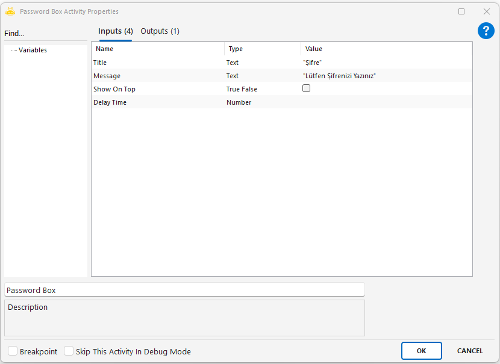Click inside the Description text area
The height and width of the screenshot is (364, 500).
tap(184, 319)
